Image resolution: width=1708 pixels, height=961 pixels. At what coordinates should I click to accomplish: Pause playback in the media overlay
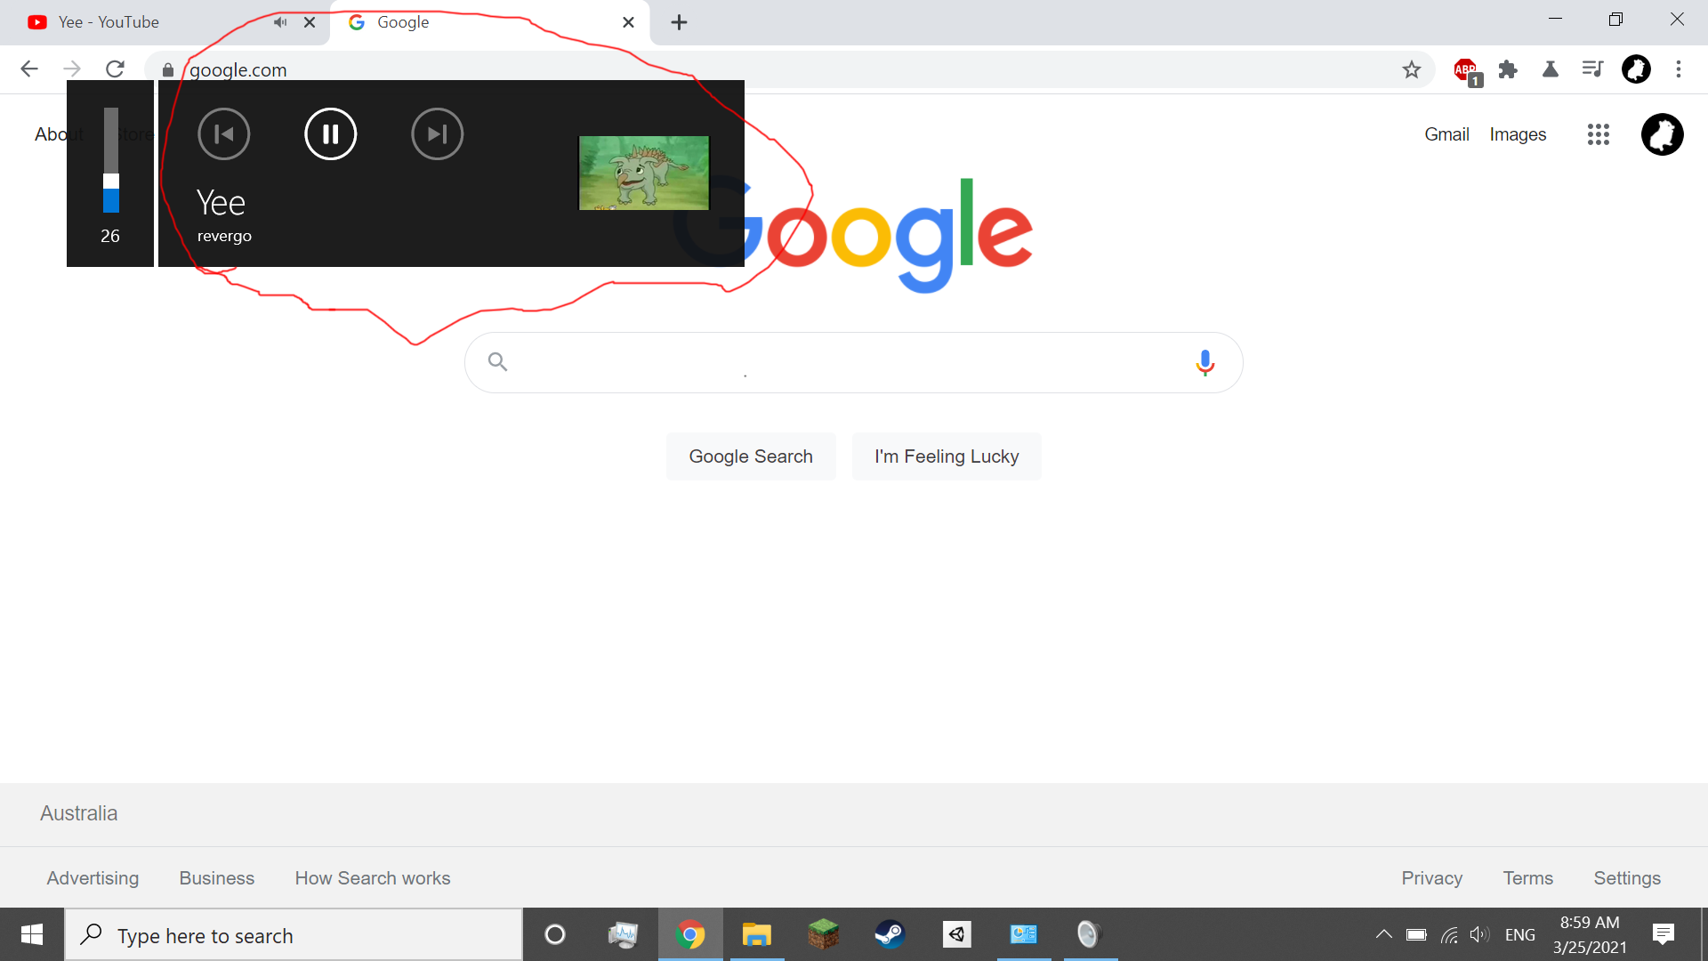pyautogui.click(x=330, y=134)
